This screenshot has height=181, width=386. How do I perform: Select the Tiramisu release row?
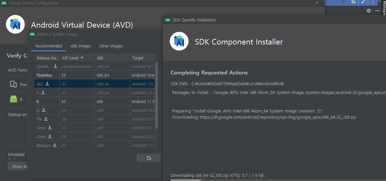coord(95,75)
